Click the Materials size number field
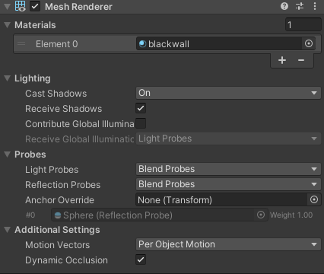This screenshot has width=324, height=274. (x=303, y=24)
